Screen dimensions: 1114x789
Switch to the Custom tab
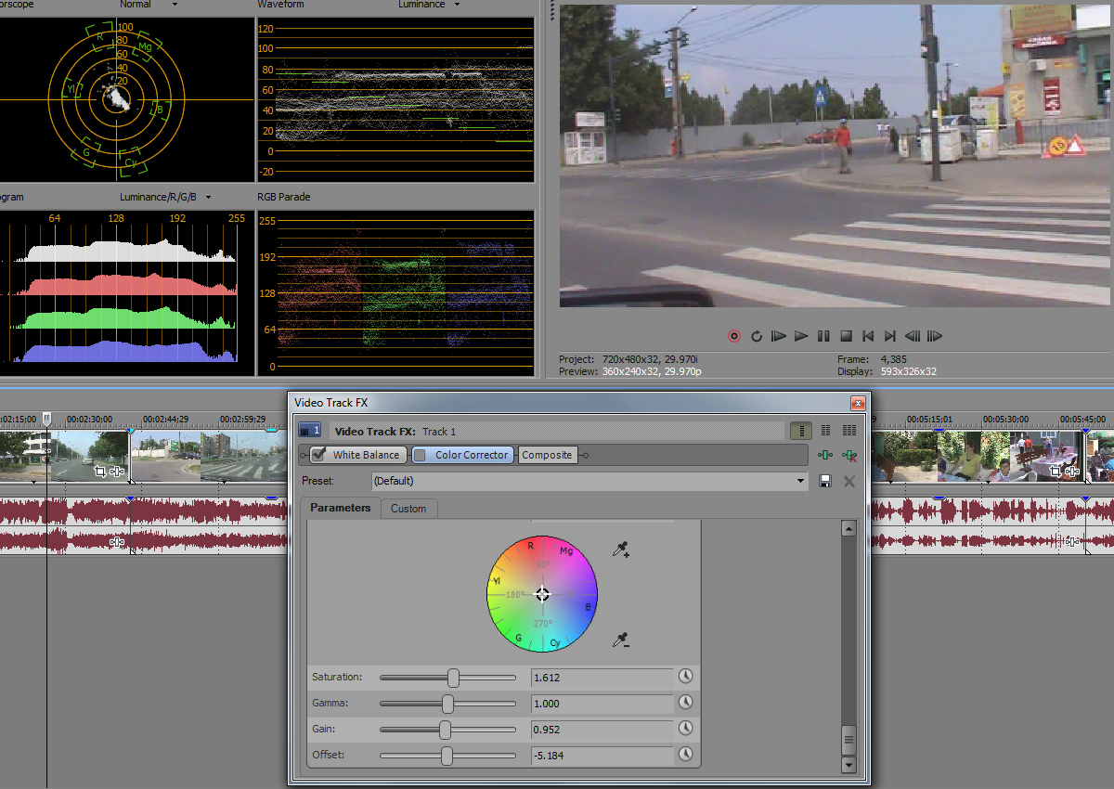click(408, 509)
